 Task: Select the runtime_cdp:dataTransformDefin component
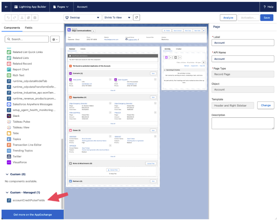point(31,87)
